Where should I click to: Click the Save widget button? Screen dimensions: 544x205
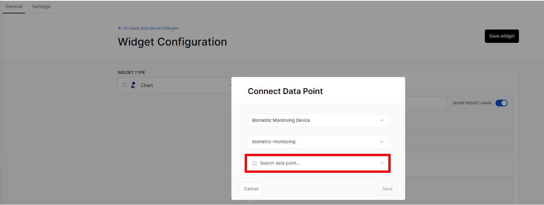pos(502,36)
